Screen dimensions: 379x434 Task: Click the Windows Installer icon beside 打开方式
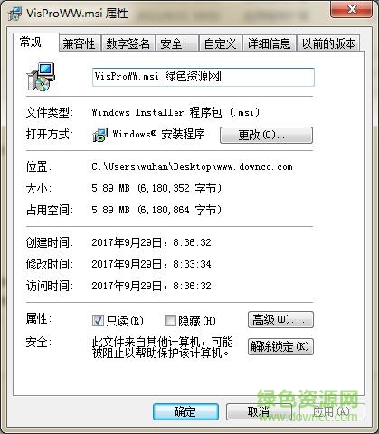click(x=100, y=135)
